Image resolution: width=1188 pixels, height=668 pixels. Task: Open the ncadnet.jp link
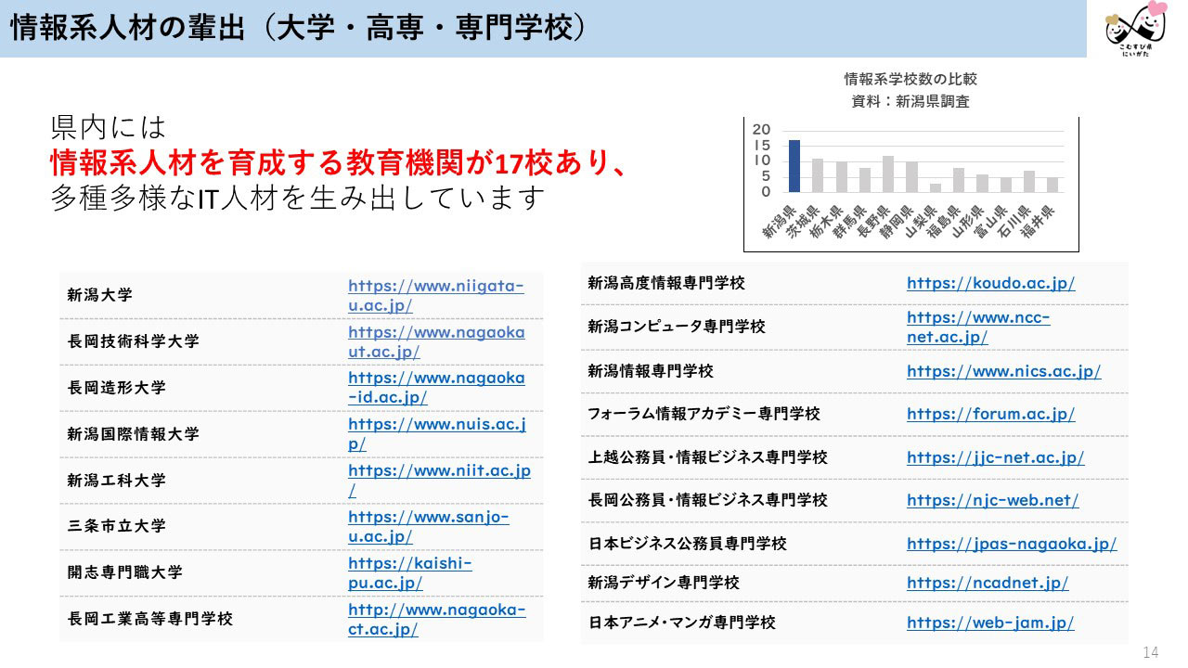coord(988,583)
